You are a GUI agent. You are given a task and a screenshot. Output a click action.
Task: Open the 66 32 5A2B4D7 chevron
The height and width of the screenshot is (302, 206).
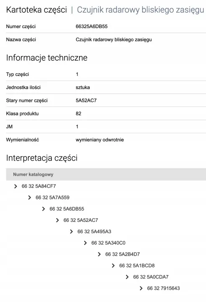coord(99,255)
